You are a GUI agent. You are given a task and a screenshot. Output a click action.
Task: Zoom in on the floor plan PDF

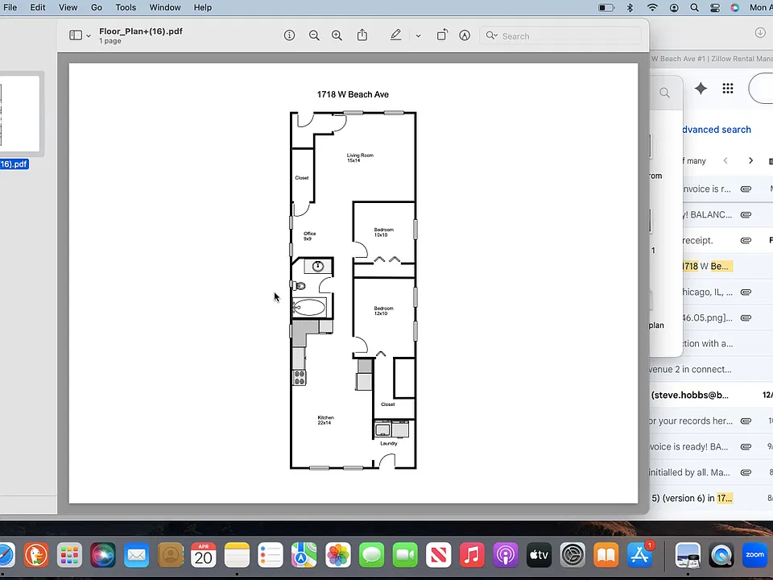[337, 35]
